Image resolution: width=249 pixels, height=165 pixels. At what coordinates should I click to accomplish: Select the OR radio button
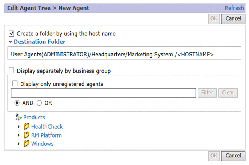(x=39, y=103)
